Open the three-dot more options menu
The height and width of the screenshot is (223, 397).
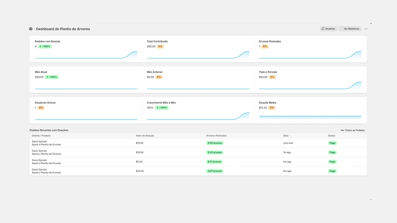pyautogui.click(x=366, y=29)
